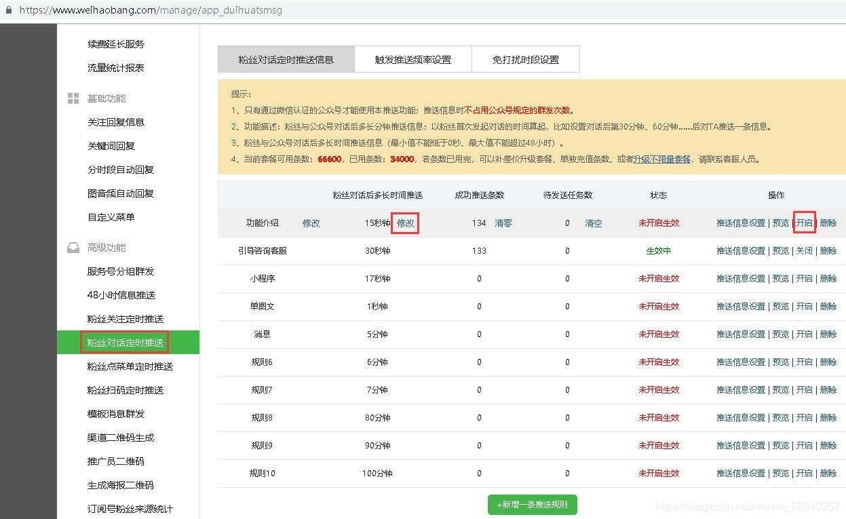This screenshot has height=519, width=846.
Task: Click 清零 next to 134 count
Action: coord(503,223)
